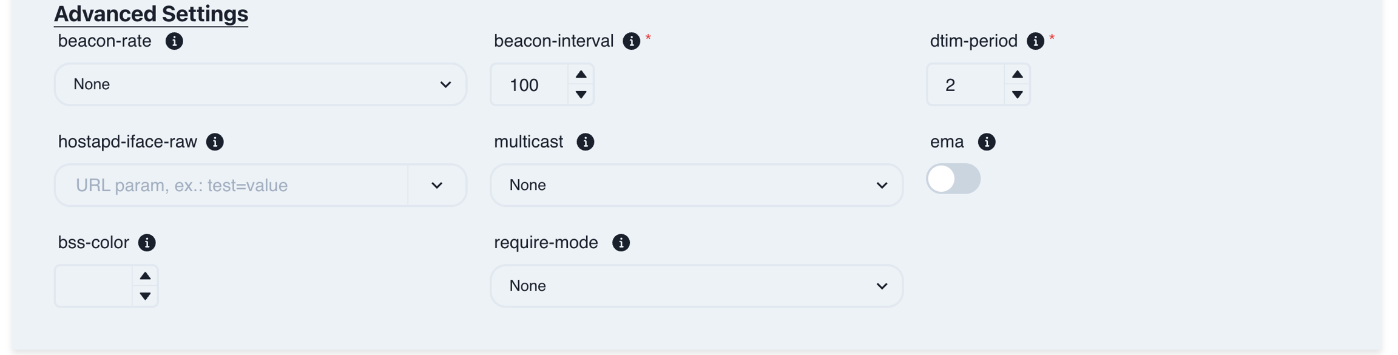The height and width of the screenshot is (355, 1398).
Task: Open the require-mode dropdown
Action: [x=696, y=286]
